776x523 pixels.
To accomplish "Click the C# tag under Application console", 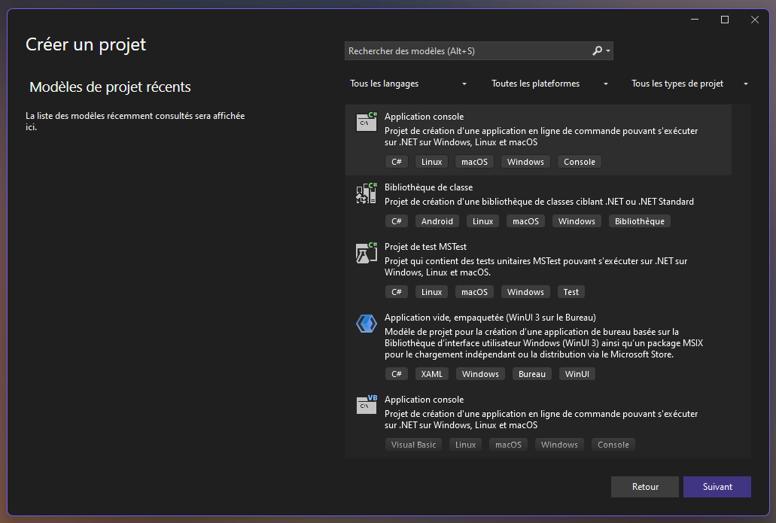I will [x=397, y=161].
